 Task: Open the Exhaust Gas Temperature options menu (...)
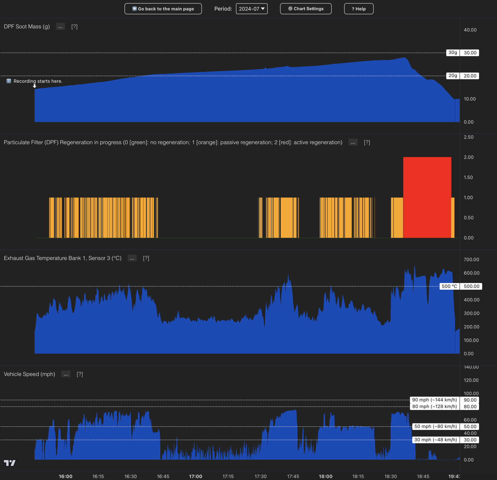(x=132, y=258)
